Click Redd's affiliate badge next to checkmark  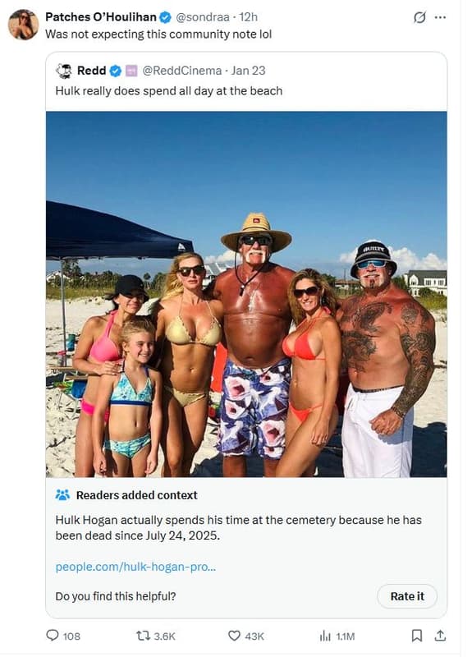(x=131, y=71)
